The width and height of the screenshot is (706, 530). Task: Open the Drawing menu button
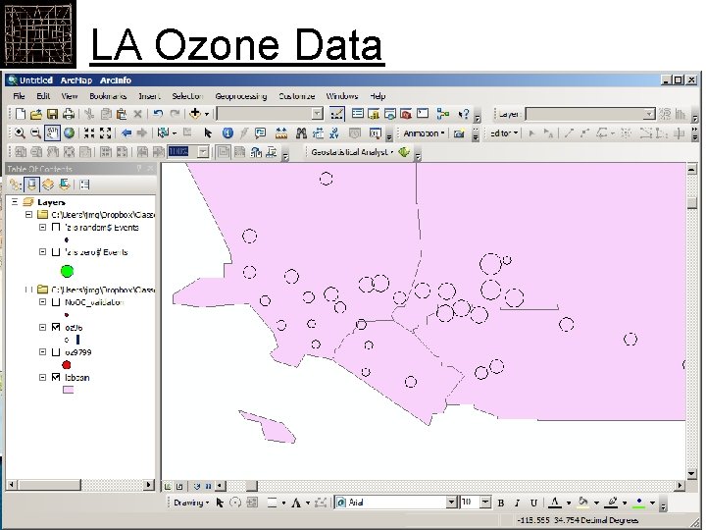(191, 503)
